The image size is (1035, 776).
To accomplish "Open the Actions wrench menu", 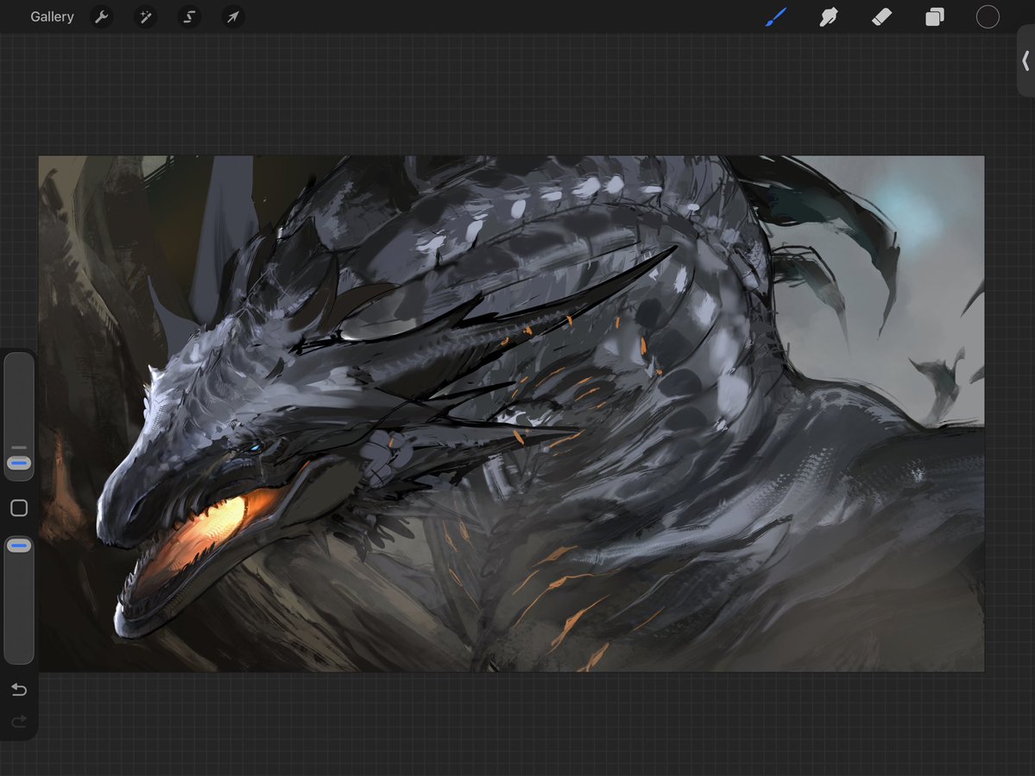I will click(x=102, y=17).
